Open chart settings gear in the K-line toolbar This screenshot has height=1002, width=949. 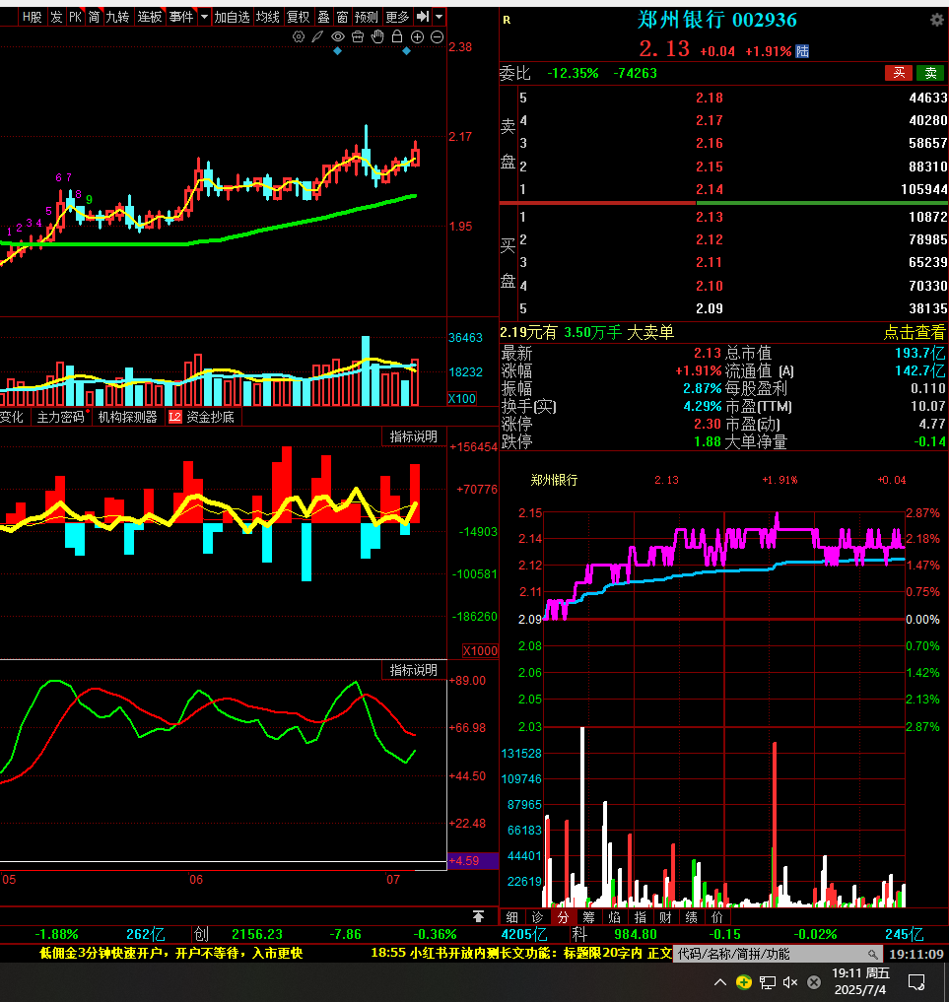pos(299,37)
